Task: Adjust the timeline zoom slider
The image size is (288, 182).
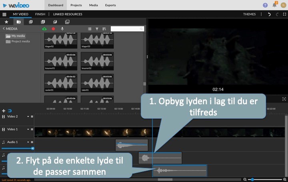Action: click(x=265, y=180)
